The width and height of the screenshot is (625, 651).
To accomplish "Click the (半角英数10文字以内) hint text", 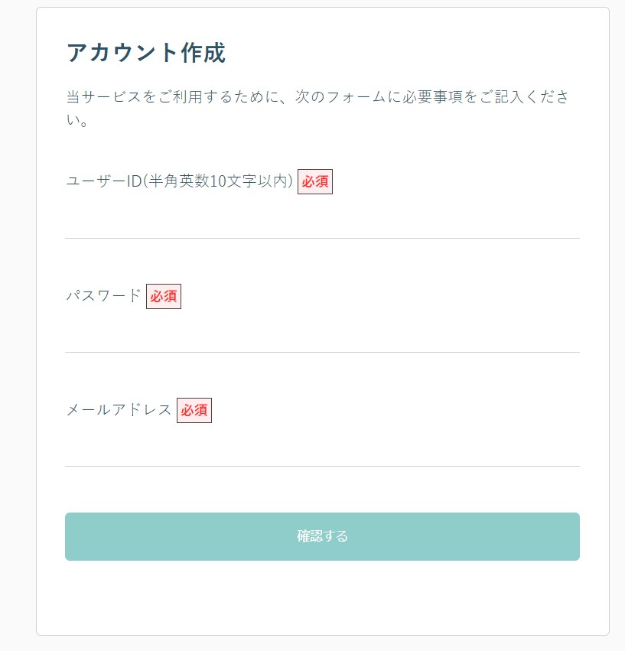I will [x=219, y=182].
